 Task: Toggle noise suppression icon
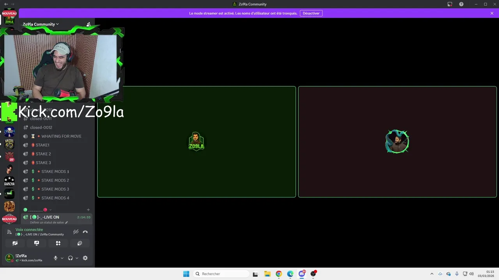[76, 232]
